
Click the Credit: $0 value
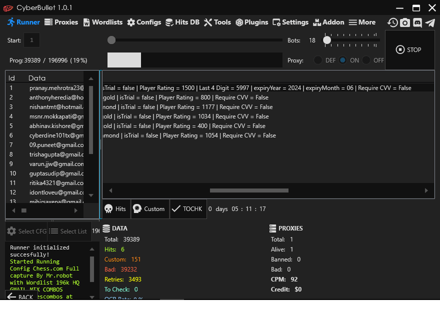click(286, 289)
